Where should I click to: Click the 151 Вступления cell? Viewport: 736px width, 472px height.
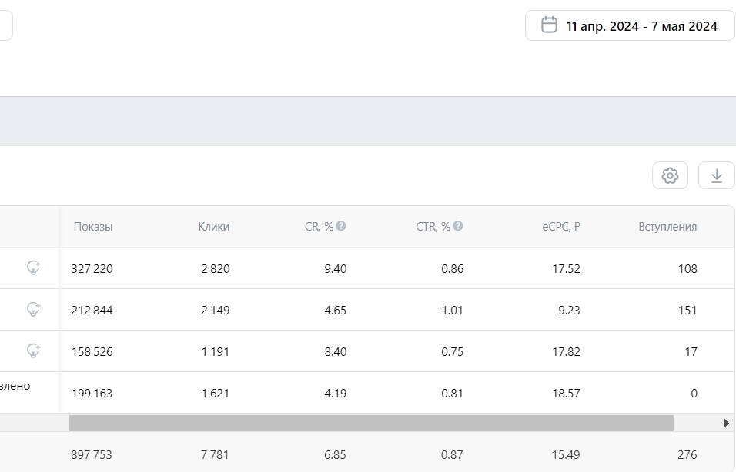pyautogui.click(x=687, y=311)
